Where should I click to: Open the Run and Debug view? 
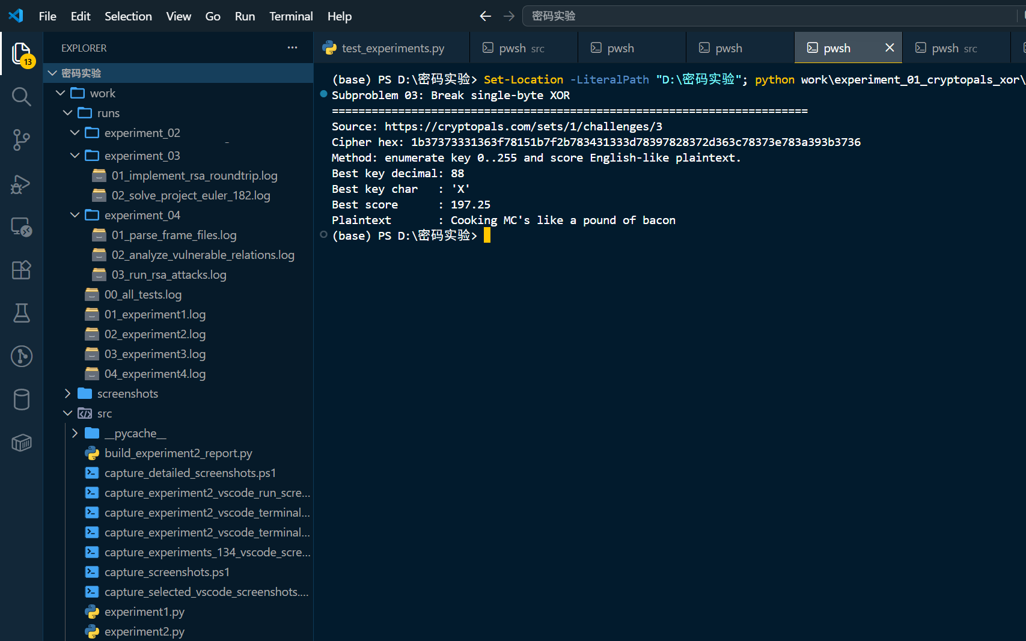click(x=22, y=183)
